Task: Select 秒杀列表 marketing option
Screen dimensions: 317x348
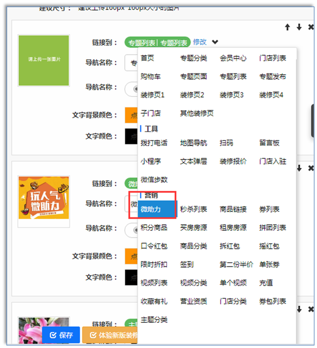Action: [193, 209]
